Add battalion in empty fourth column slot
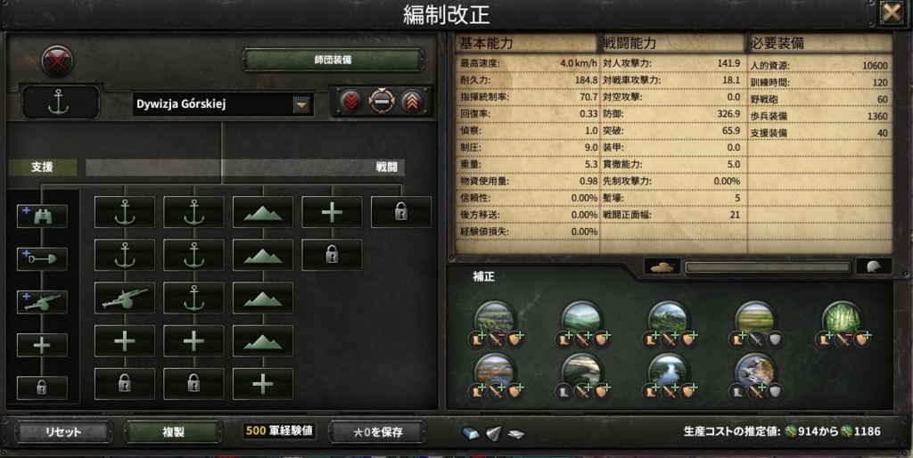The height and width of the screenshot is (458, 913). (x=332, y=212)
